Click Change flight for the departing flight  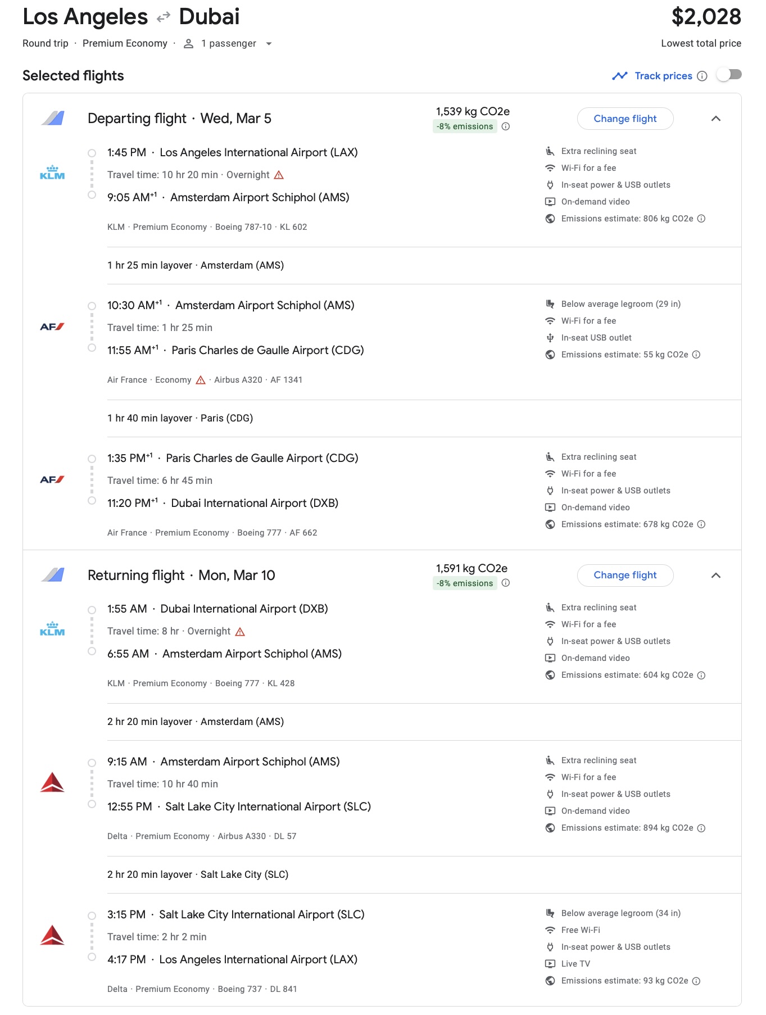(x=625, y=119)
